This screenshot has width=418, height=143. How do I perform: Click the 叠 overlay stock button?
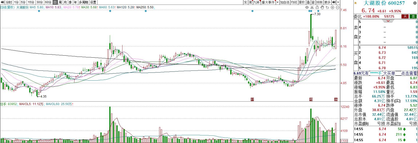pos(308,2)
